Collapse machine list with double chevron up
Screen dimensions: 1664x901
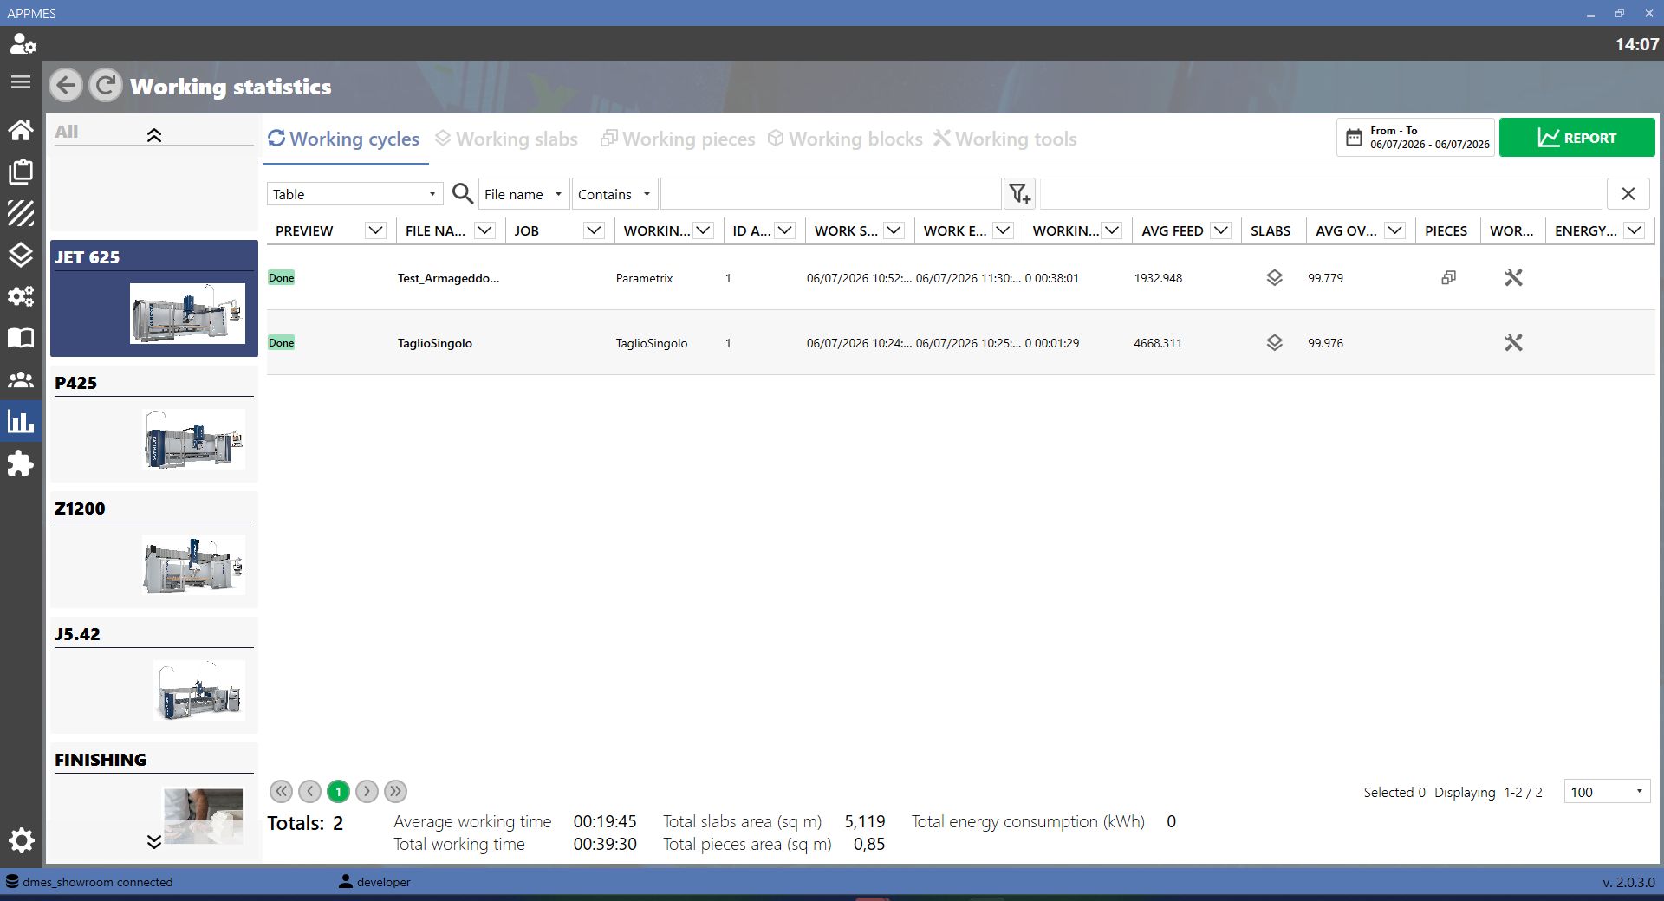154,135
